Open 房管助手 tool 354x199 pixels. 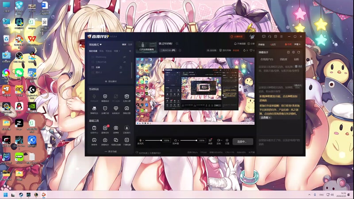coord(105,142)
